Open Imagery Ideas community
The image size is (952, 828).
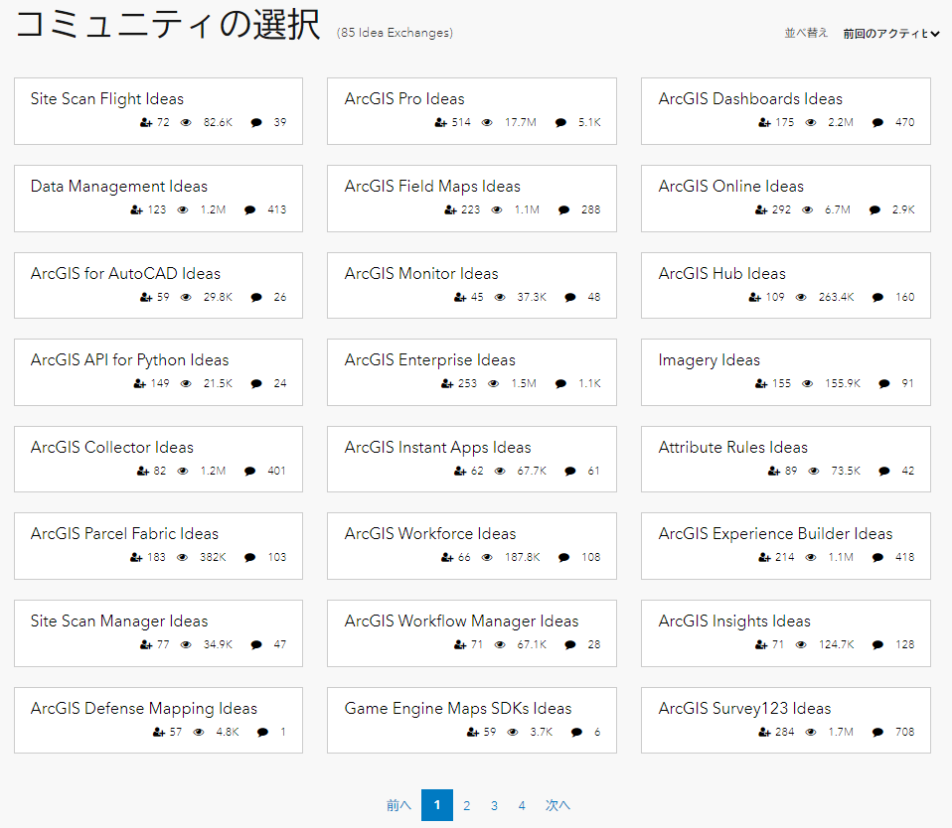tap(710, 359)
